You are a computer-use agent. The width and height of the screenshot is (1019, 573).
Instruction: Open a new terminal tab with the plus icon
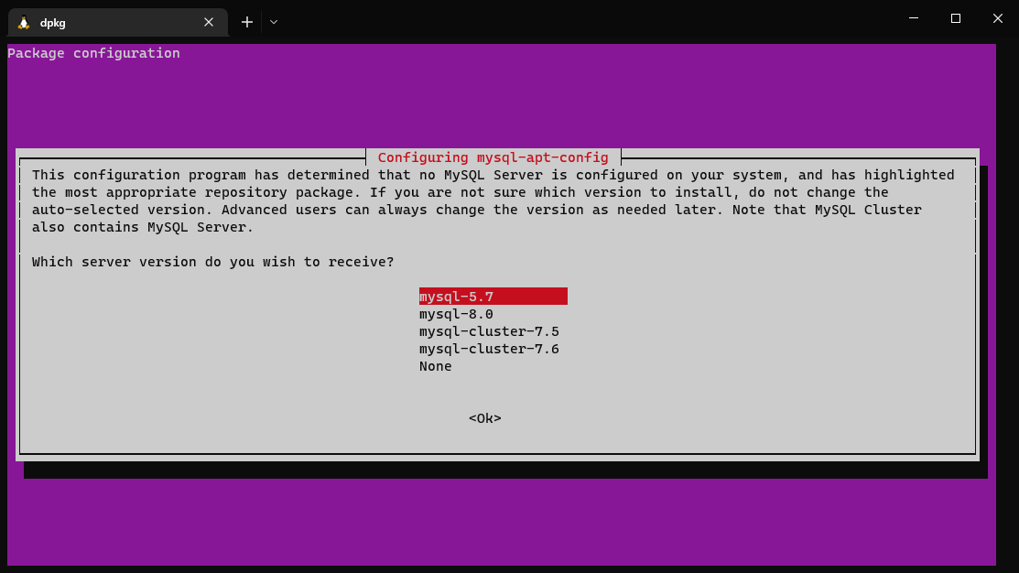pos(246,21)
